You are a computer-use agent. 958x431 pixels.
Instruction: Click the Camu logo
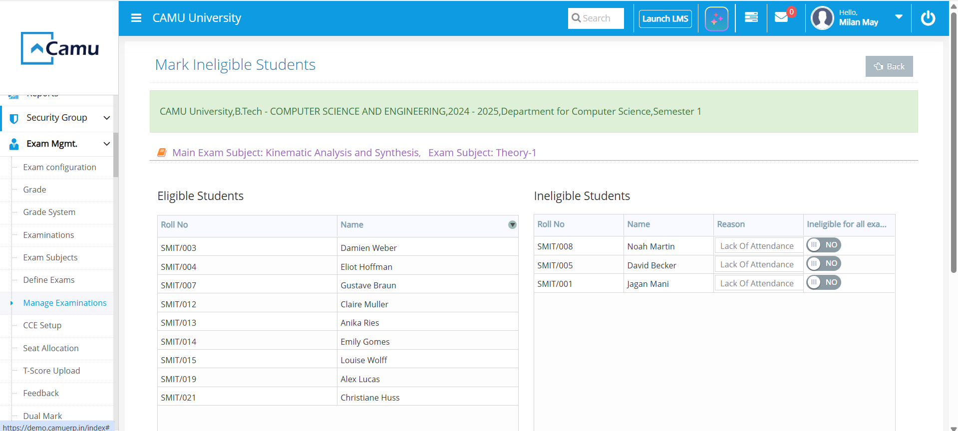(60, 48)
